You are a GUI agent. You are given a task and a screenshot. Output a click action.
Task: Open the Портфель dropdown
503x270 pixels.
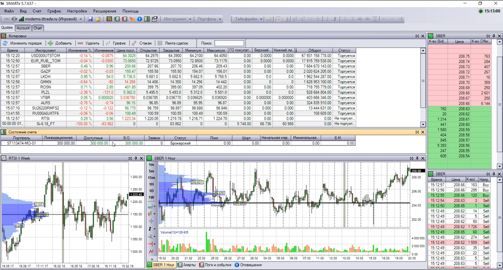click(209, 19)
